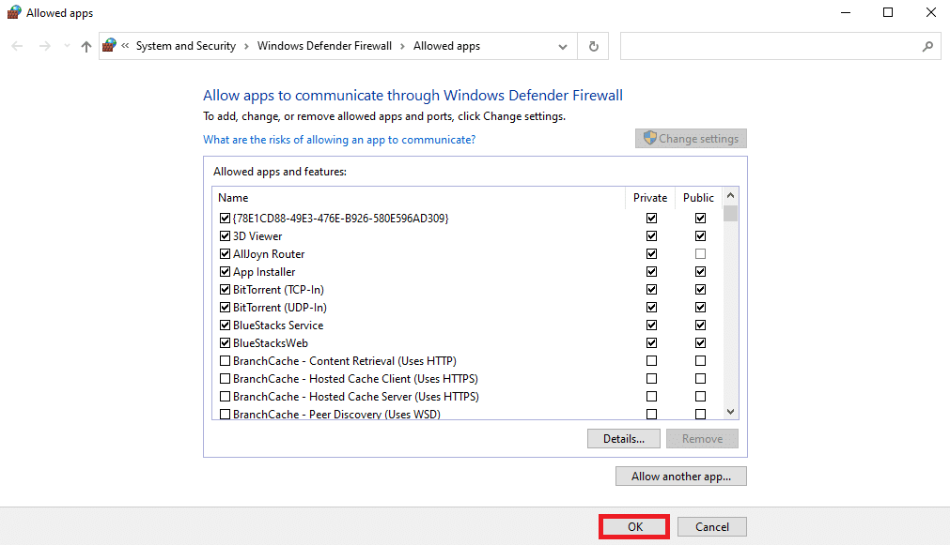Open the recent locations dropdown arrow

pyautogui.click(x=67, y=46)
